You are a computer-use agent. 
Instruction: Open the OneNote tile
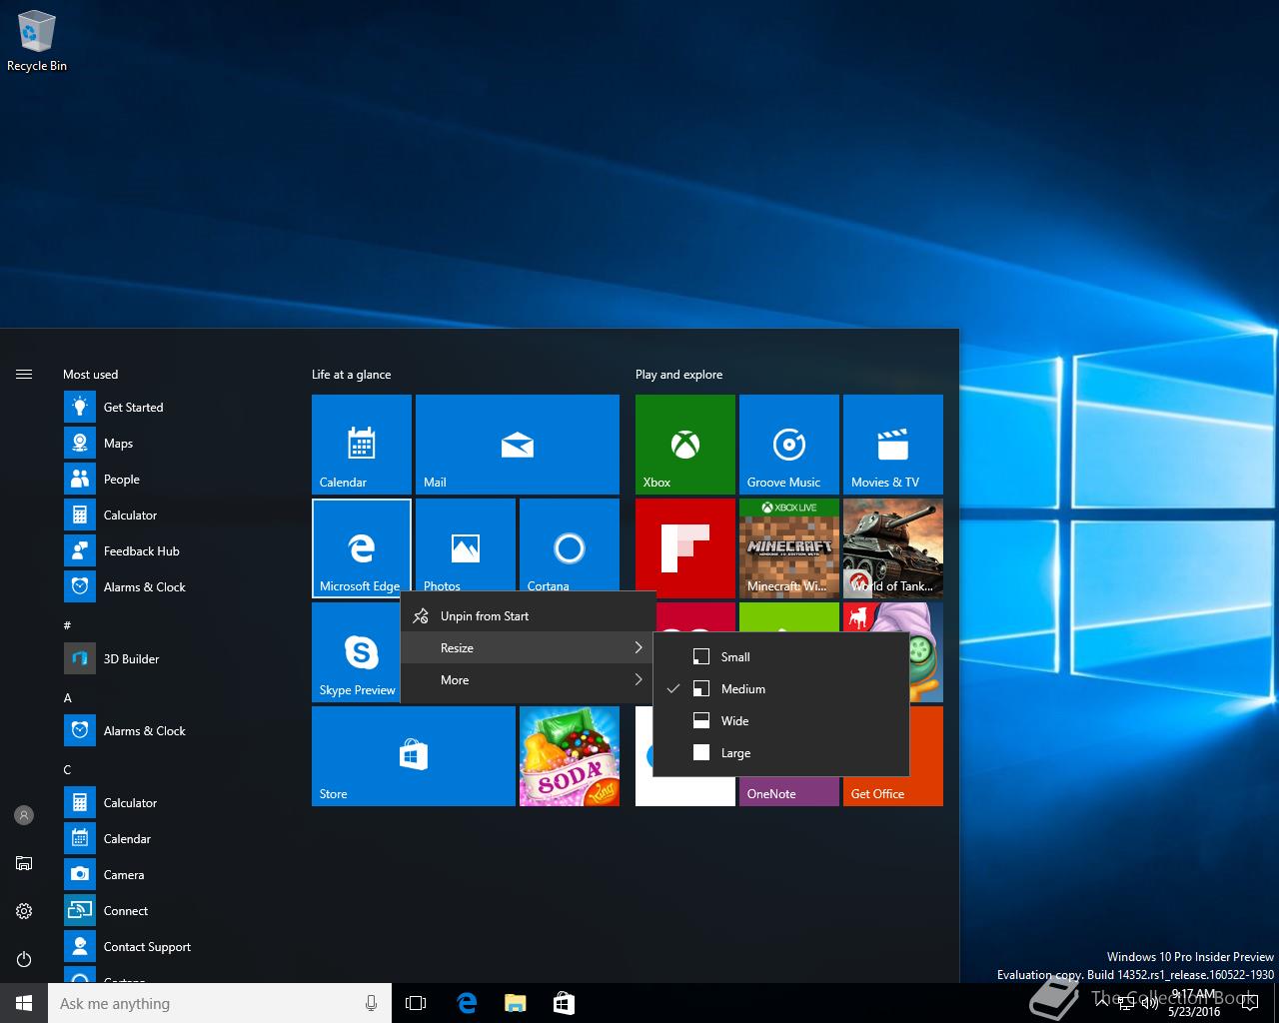click(x=789, y=791)
